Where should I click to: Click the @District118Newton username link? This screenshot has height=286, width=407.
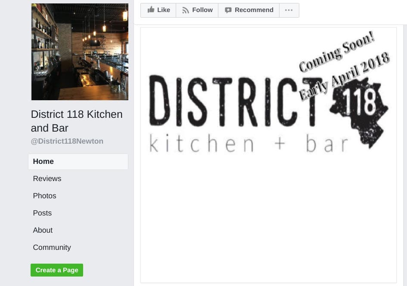(x=67, y=141)
